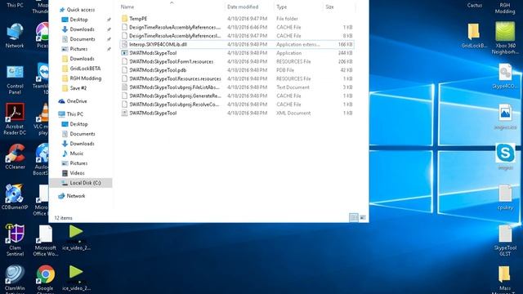Open the Skype4CO... file on desktop
This screenshot has height=294, width=523.
[505, 77]
